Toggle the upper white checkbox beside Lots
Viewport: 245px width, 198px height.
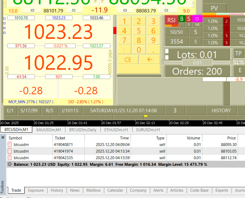coord(167,51)
